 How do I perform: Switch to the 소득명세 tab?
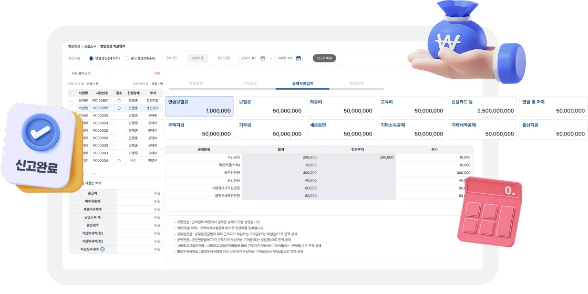pos(249,83)
